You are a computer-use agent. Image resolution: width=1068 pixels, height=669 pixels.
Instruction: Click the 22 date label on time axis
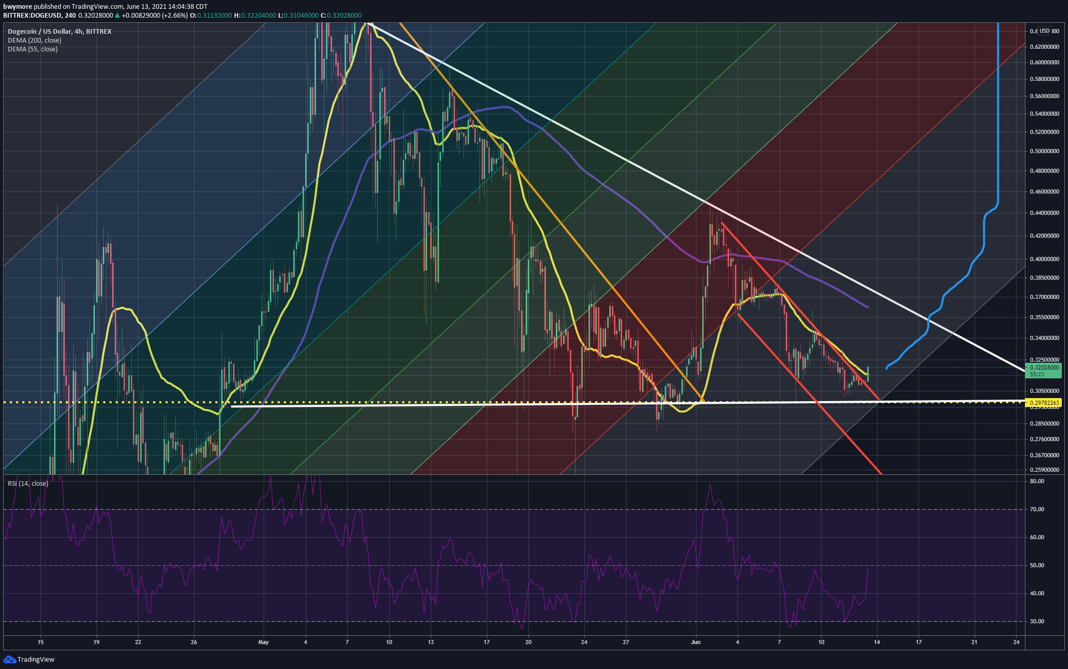point(138,642)
